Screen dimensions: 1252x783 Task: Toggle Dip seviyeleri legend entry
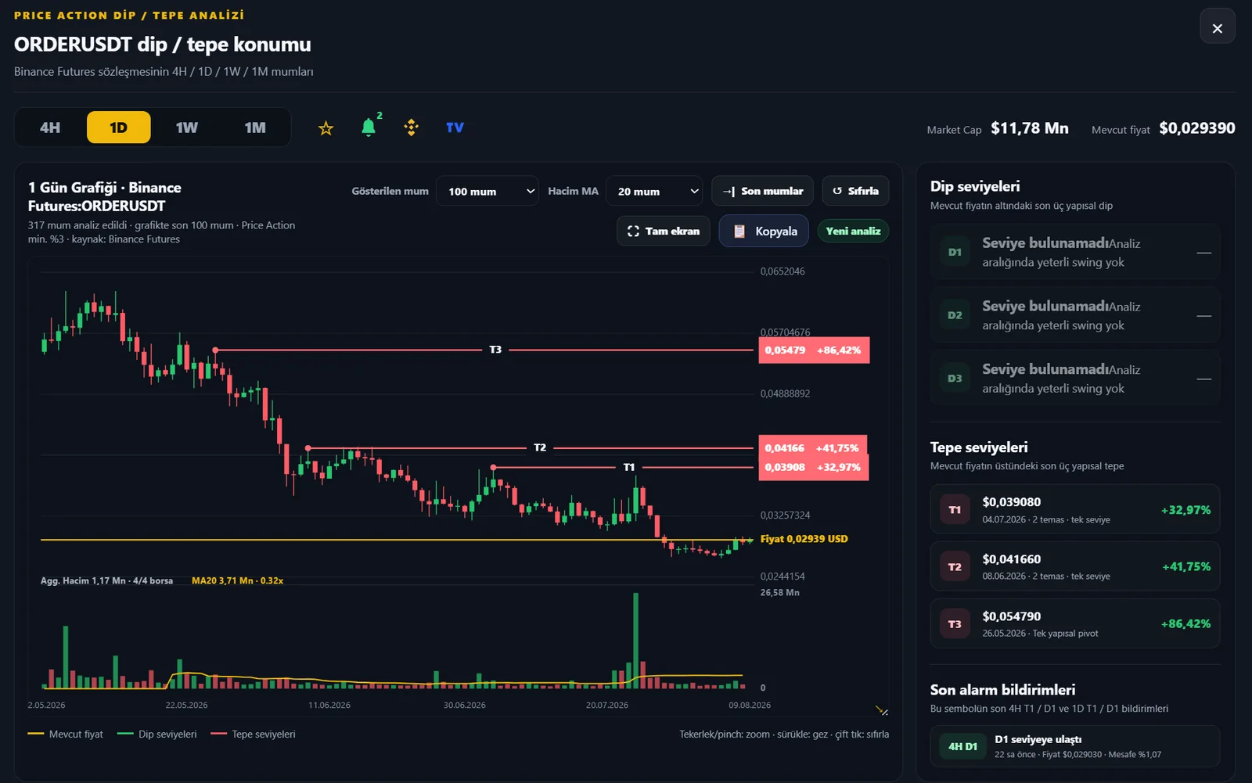click(x=156, y=735)
